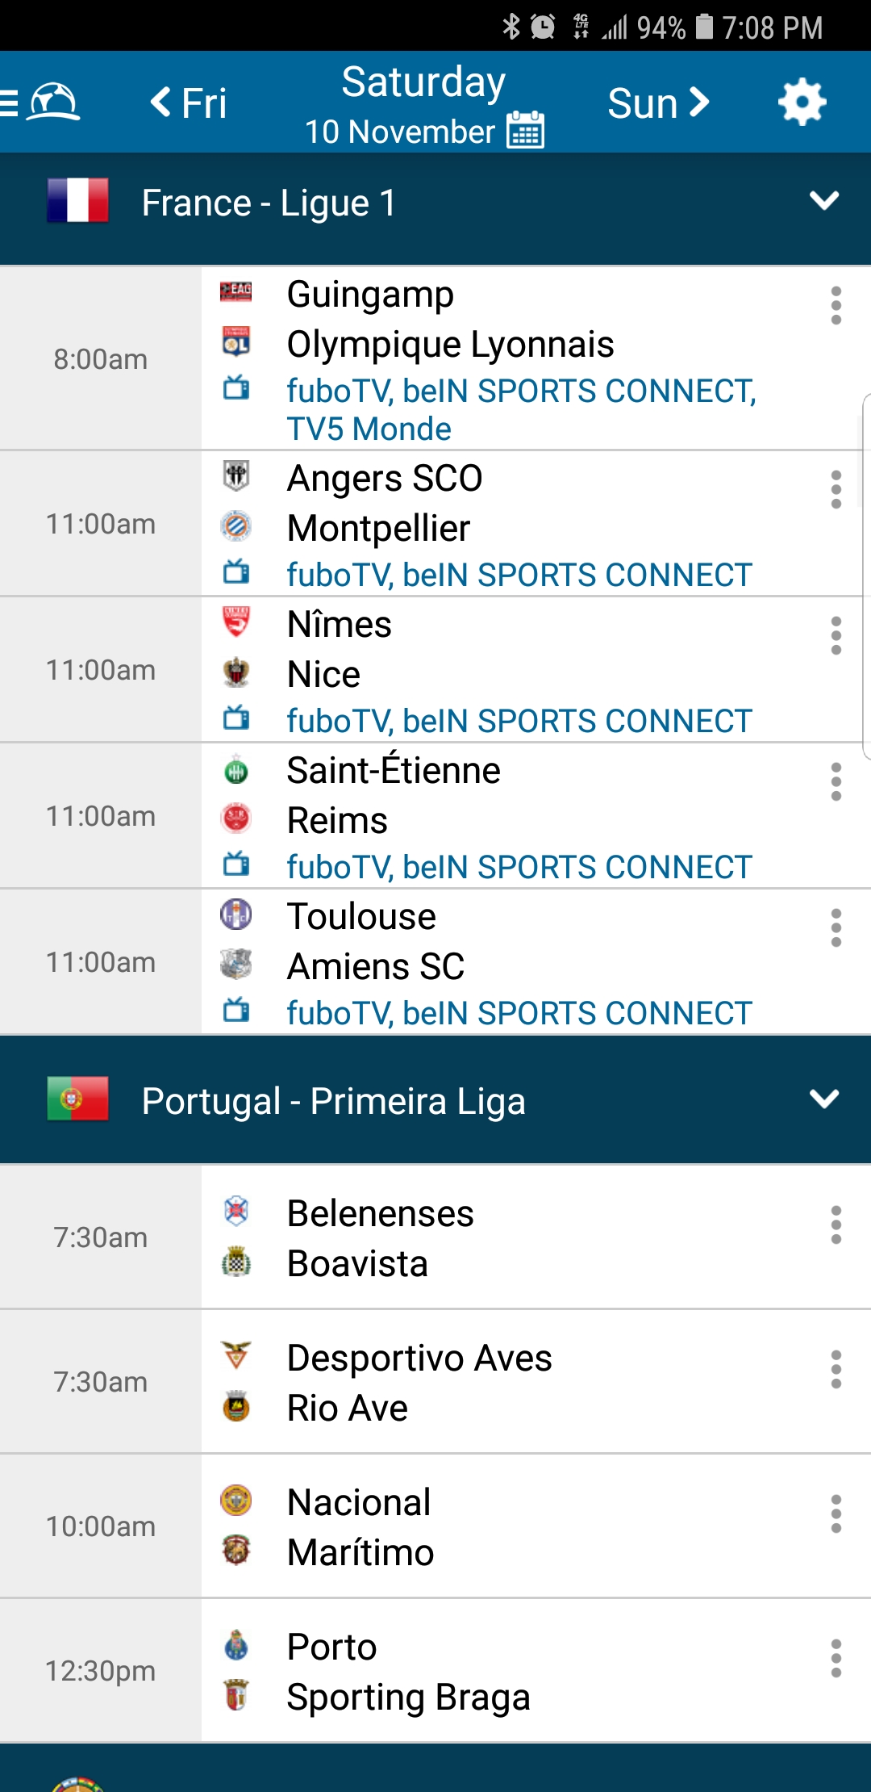Image resolution: width=871 pixels, height=1792 pixels.
Task: Tap the more options for Nîmes vs Nice
Action: click(x=836, y=636)
